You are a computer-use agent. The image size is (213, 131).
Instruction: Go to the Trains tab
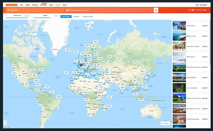(51, 5)
